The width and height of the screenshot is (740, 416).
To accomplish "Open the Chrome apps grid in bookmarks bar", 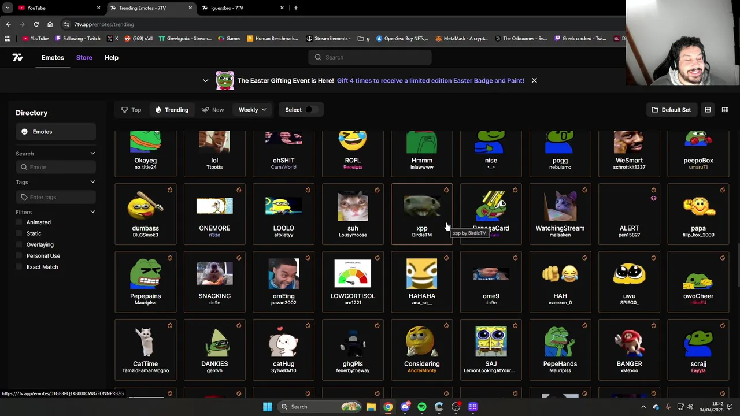I will (8, 39).
